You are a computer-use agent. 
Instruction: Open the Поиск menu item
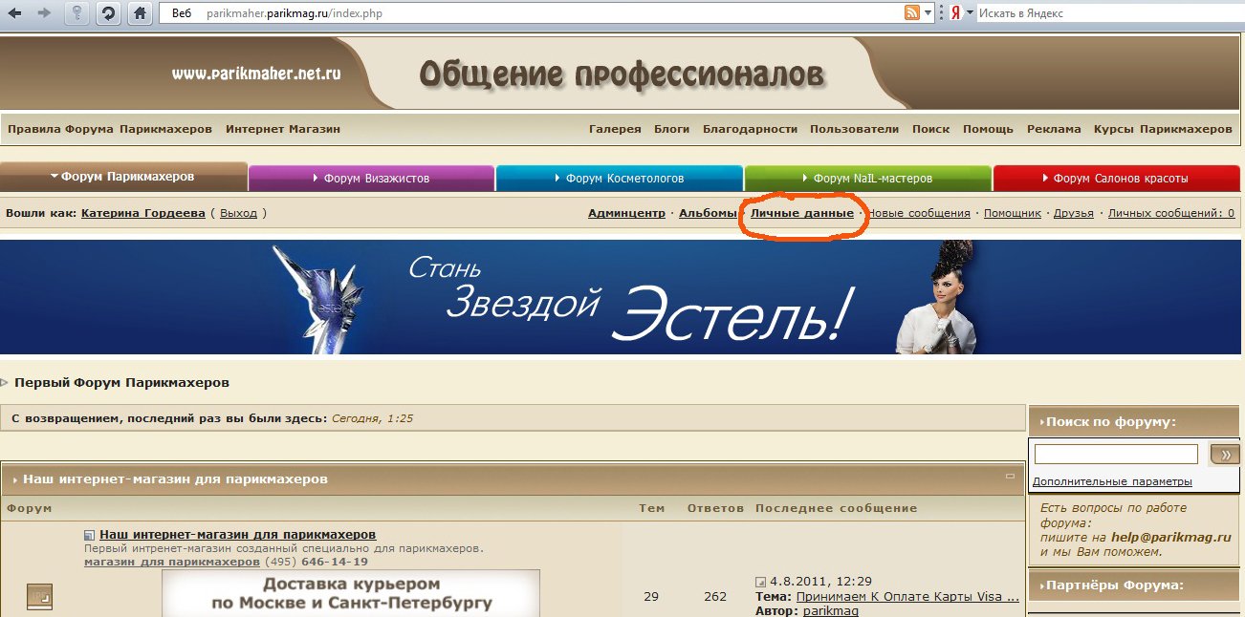pyautogui.click(x=931, y=129)
